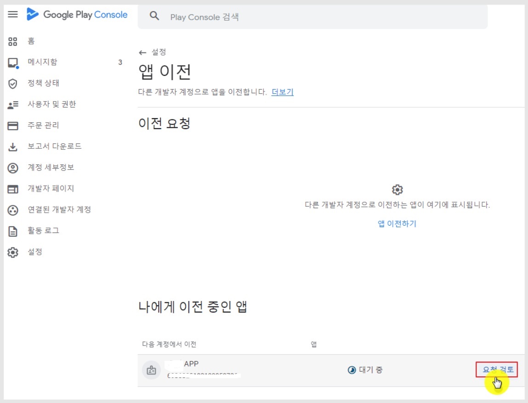Open 연결된 개발자 계정 in the sidebar
This screenshot has width=528, height=403.
[x=59, y=210]
